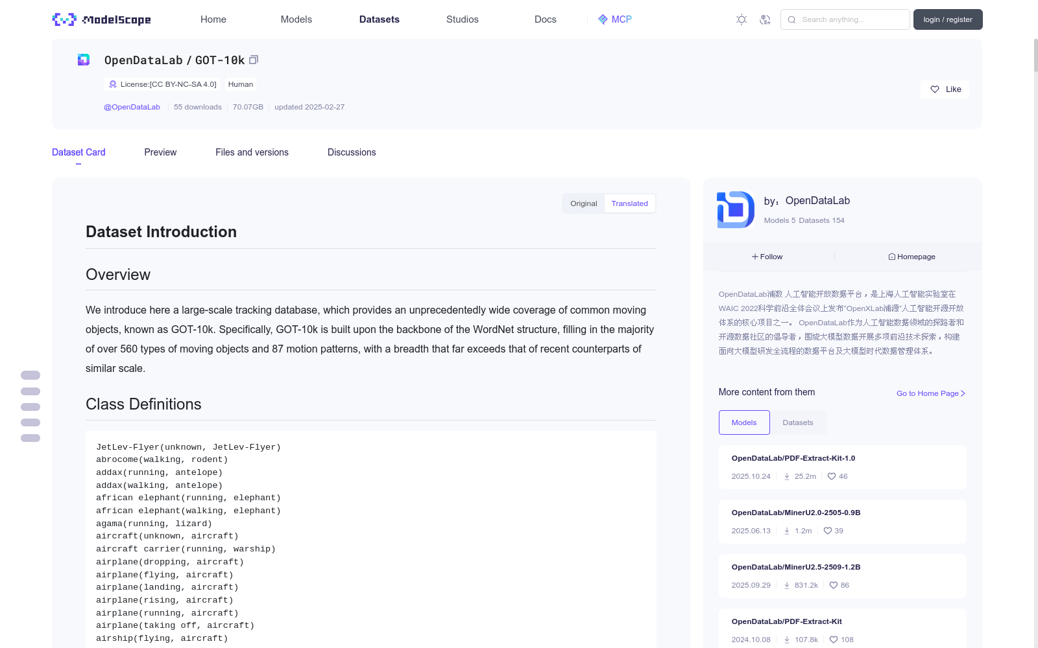This screenshot has width=1038, height=648.
Task: Select the Translated language toggle
Action: [629, 203]
